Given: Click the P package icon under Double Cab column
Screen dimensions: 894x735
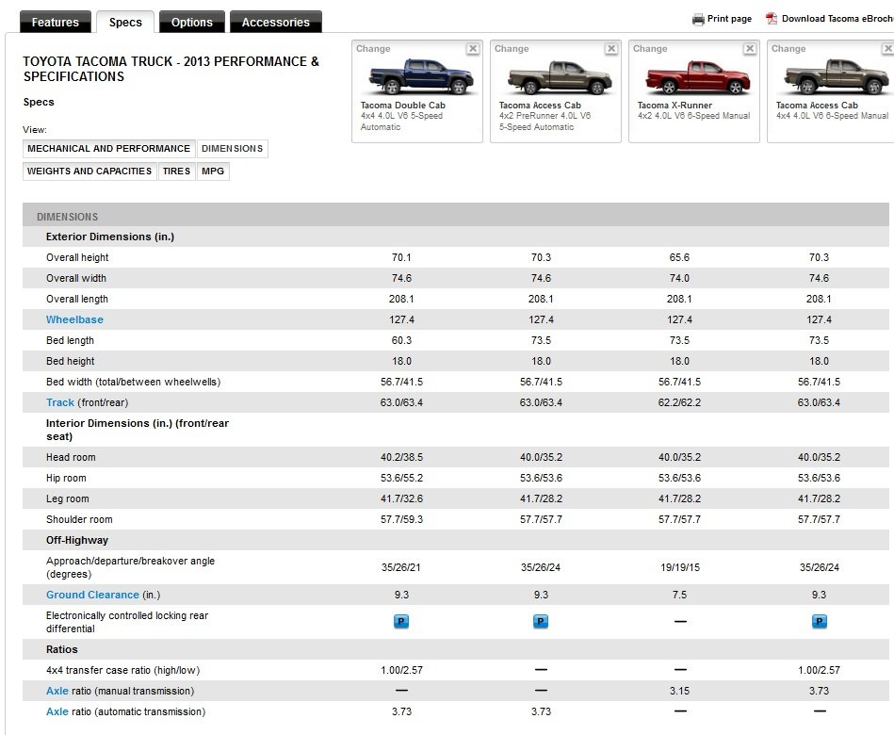Looking at the screenshot, I should [401, 622].
